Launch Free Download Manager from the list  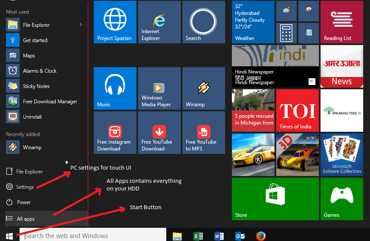point(46,102)
